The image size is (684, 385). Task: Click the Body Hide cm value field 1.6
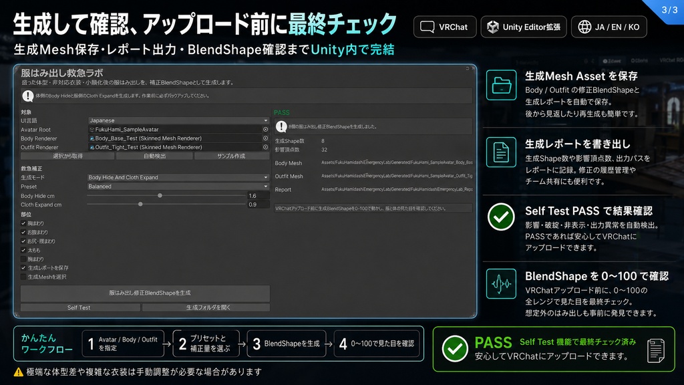tap(259, 196)
